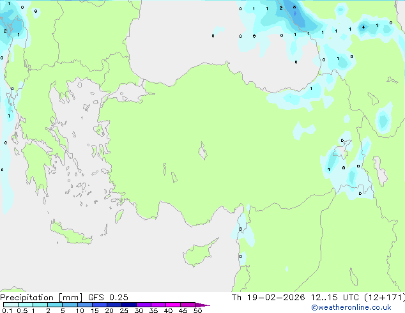Viewport: 405px width, 313px height.
Task: Click the "12..15 UTC" time range text
Action: click(x=335, y=298)
